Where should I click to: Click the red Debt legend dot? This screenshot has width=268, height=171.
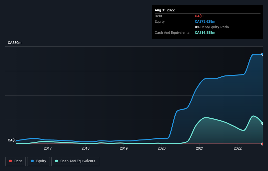point(10,161)
